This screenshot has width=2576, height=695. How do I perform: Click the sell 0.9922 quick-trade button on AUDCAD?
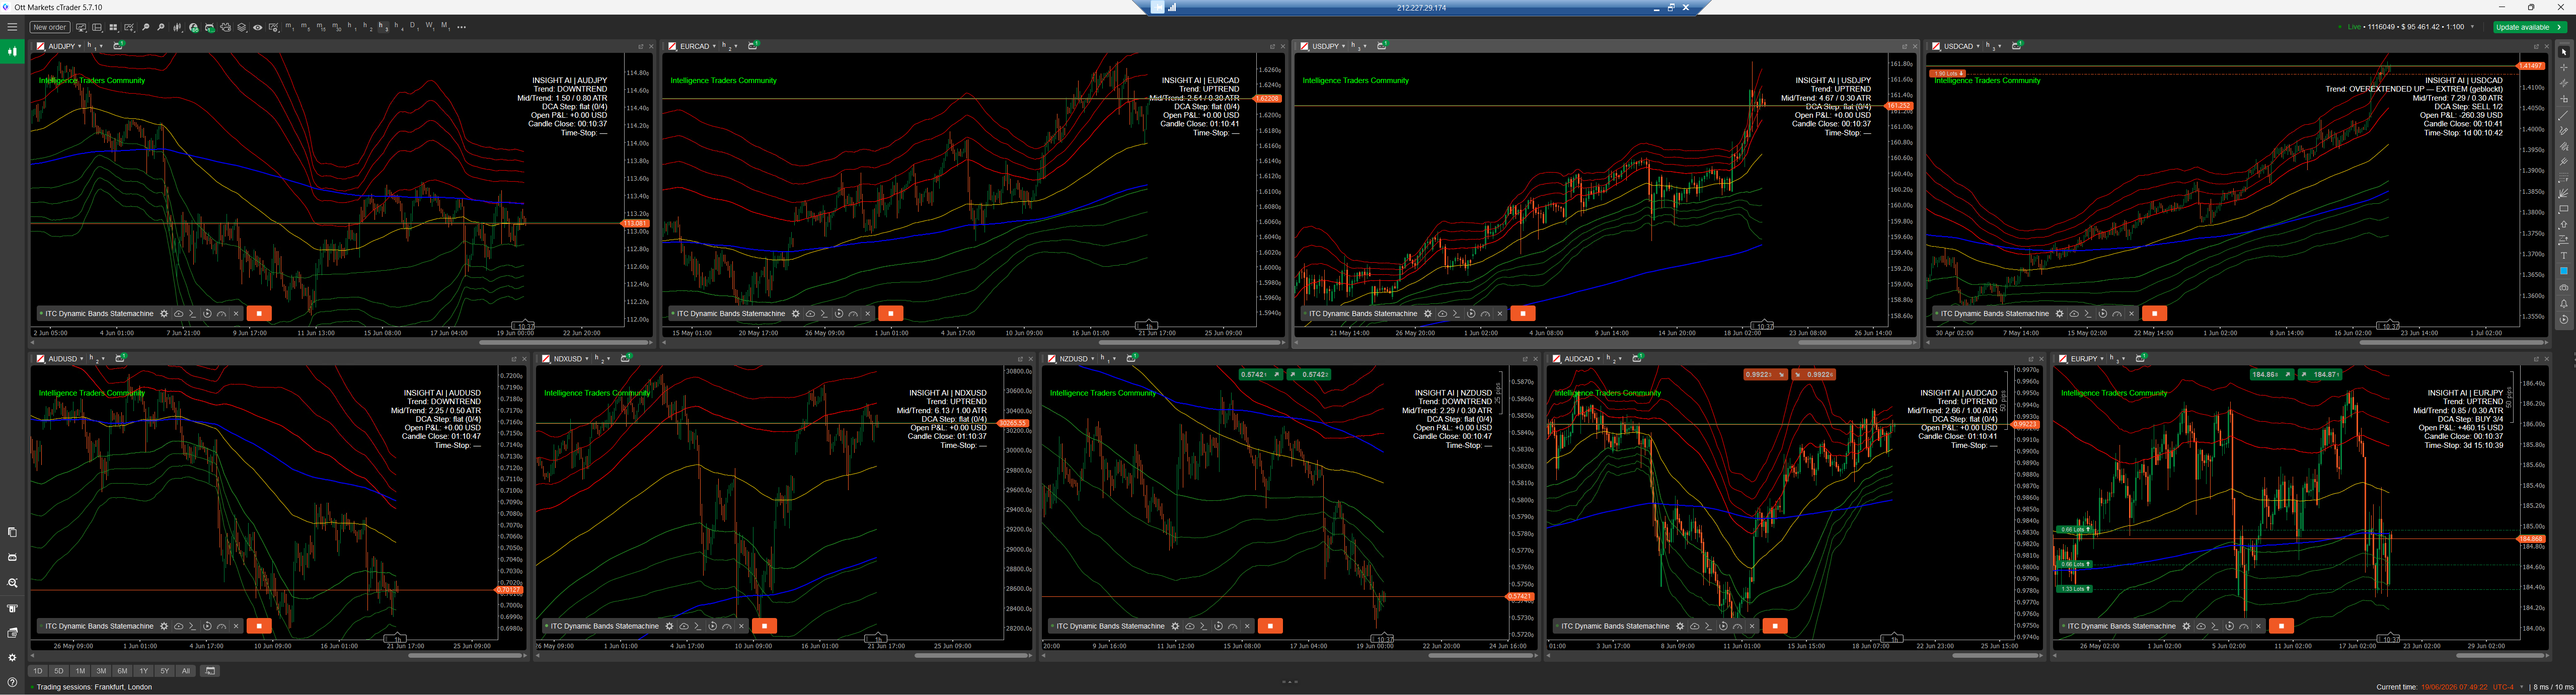pyautogui.click(x=1765, y=374)
